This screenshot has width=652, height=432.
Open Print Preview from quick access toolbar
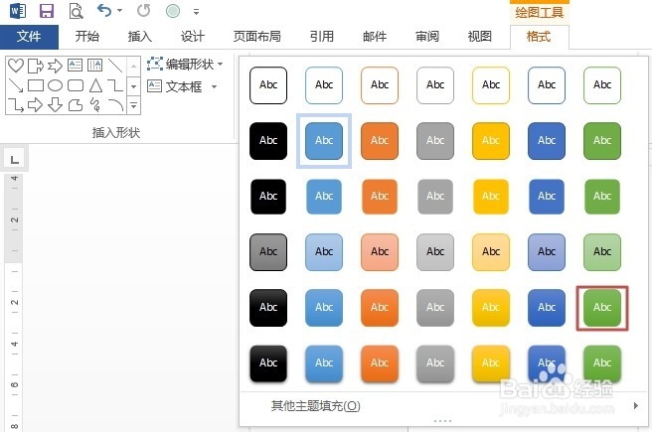[x=76, y=11]
